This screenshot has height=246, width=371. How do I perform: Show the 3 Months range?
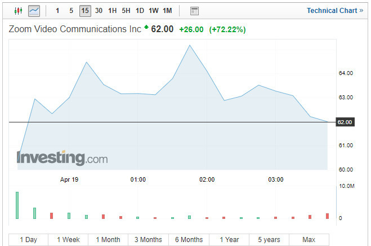(149, 240)
